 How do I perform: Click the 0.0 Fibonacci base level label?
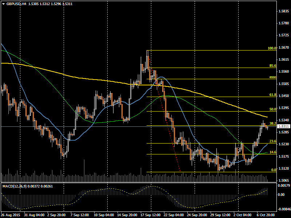(274, 170)
